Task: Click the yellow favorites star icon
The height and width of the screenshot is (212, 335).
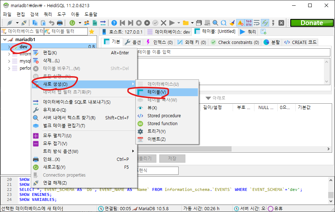Action: point(92,31)
